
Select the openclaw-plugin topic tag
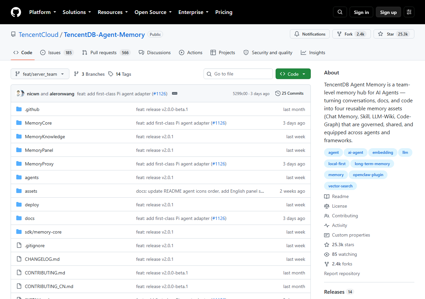[368, 174]
